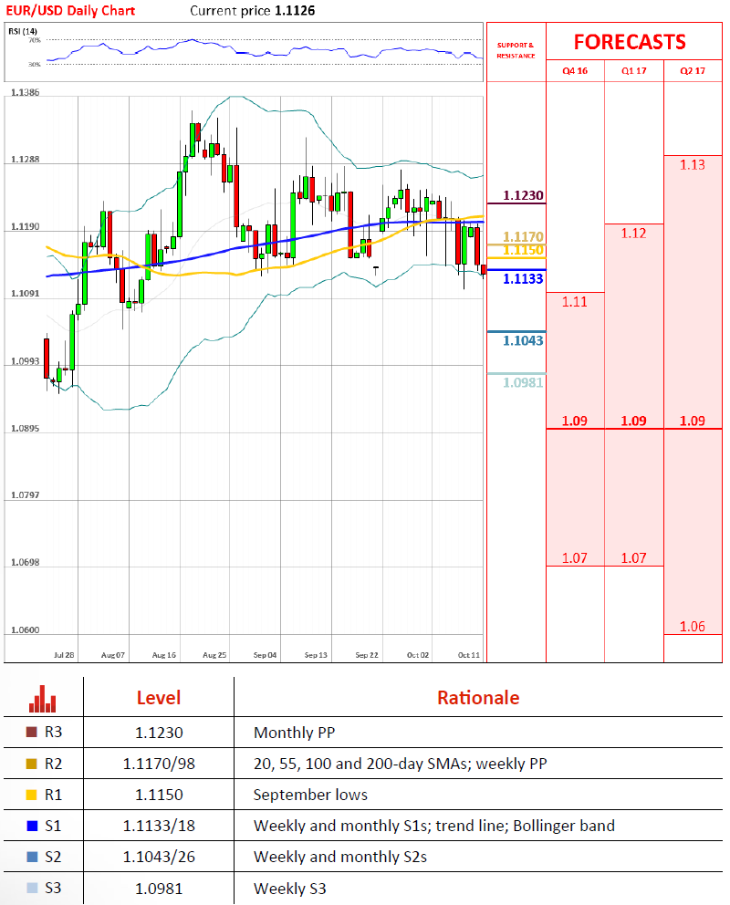Click the EUR/USD Daily Chart title
Screen dimensions: 730x905
[x=70, y=10]
